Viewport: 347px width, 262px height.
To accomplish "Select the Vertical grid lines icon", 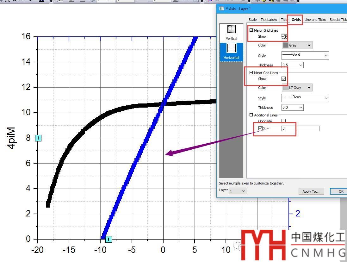I will (231, 32).
